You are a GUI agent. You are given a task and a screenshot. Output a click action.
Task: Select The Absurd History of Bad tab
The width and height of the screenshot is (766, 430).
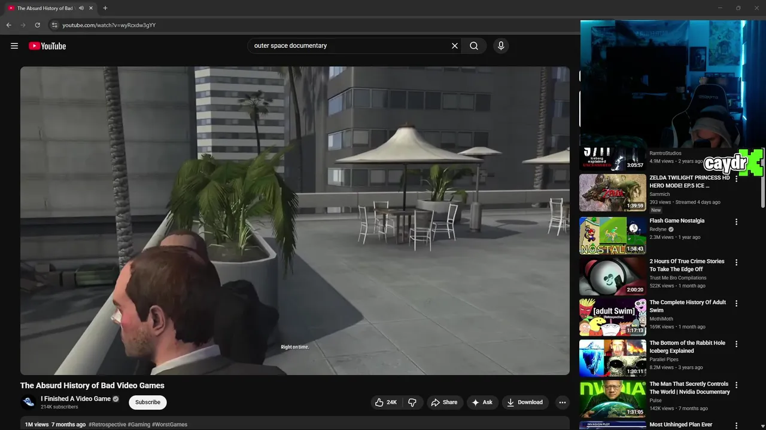click(x=45, y=8)
